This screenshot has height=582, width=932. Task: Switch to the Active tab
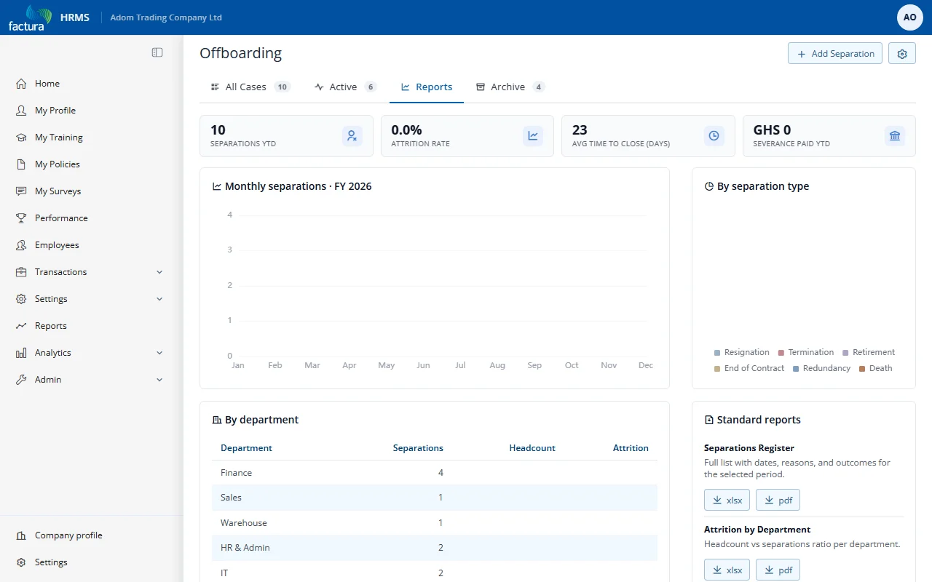[x=346, y=87]
